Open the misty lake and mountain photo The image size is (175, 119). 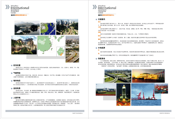click(x=27, y=28)
